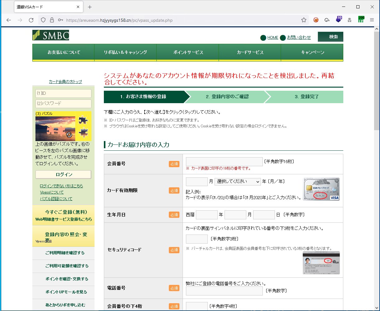Click the grey extensions icon beside the download icon

[x=350, y=20]
